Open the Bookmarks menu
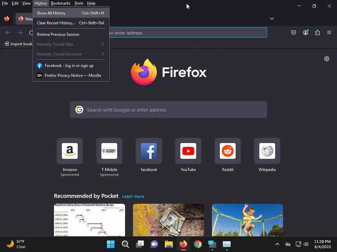 tap(61, 3)
